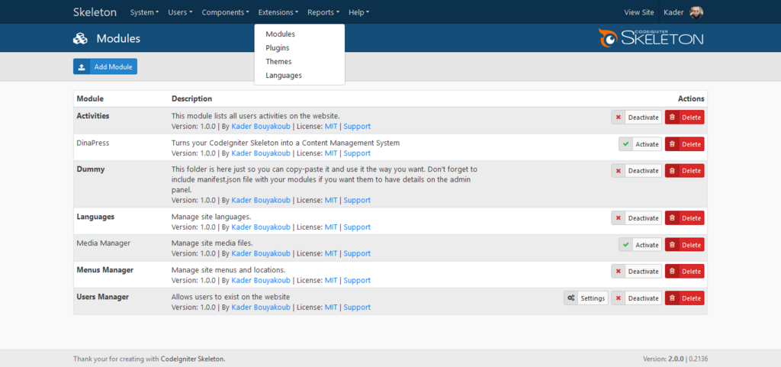Click the CodeIgniter Skeleton logo

point(651,38)
